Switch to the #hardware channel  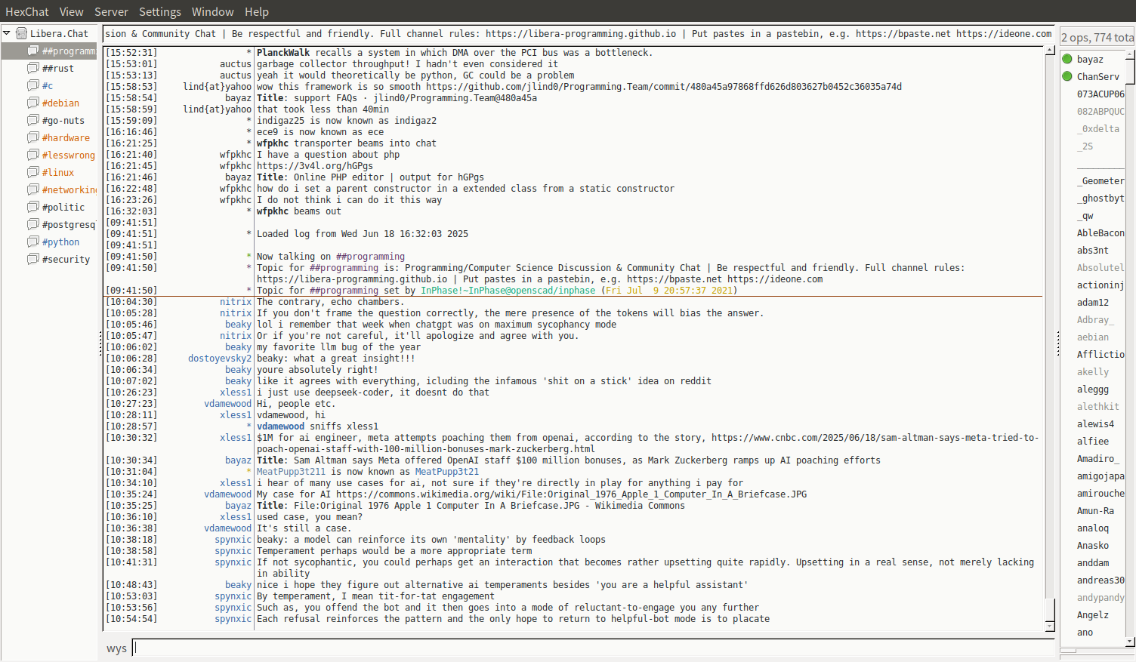[66, 137]
